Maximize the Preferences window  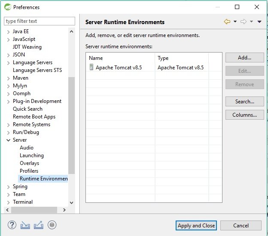click(237, 7)
